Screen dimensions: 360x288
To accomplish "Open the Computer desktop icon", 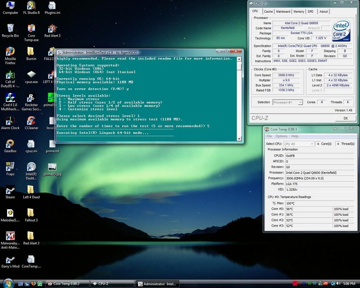I will (10, 8).
